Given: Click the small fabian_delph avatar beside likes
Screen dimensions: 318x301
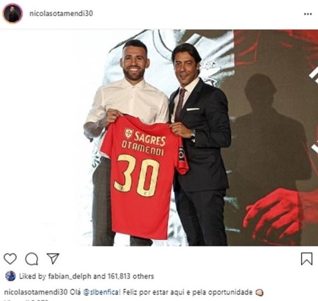Looking at the screenshot, I should tap(10, 276).
